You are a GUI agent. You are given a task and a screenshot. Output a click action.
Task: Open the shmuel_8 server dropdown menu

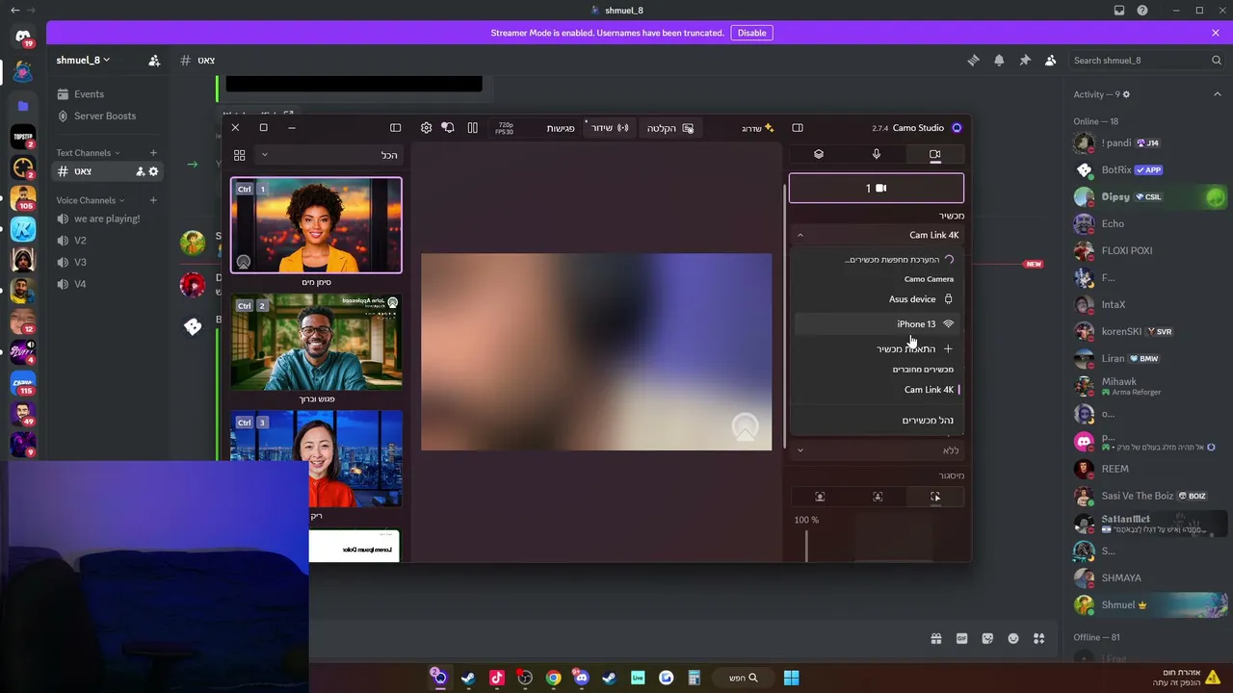(x=83, y=60)
